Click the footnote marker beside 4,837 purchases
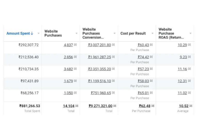The height and width of the screenshot is (140, 198). [x=75, y=45]
